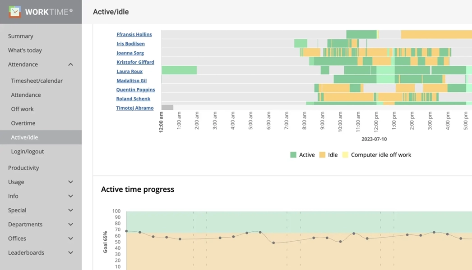Click first data point on progress chart
This screenshot has height=270, width=472.
point(127,231)
